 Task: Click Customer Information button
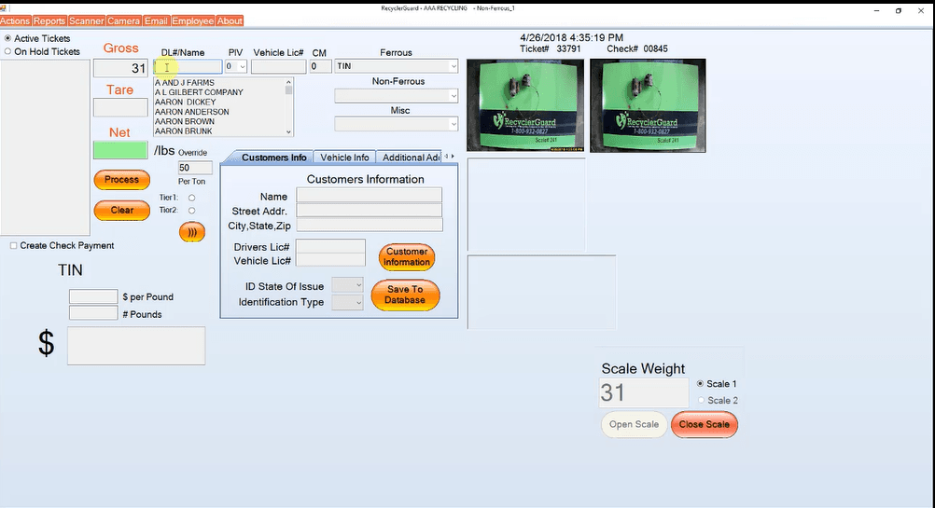coord(407,256)
